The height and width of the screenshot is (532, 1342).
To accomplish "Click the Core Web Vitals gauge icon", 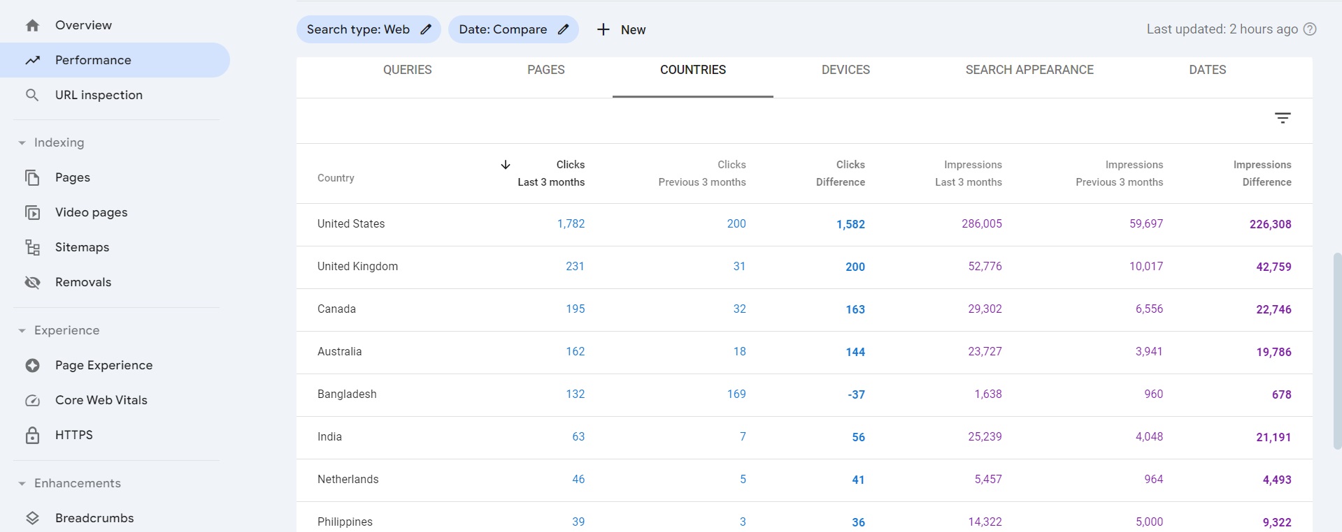I will click(32, 400).
